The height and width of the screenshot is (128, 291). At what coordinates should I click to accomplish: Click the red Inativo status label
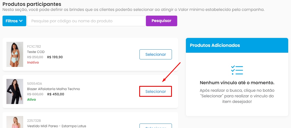33,62
